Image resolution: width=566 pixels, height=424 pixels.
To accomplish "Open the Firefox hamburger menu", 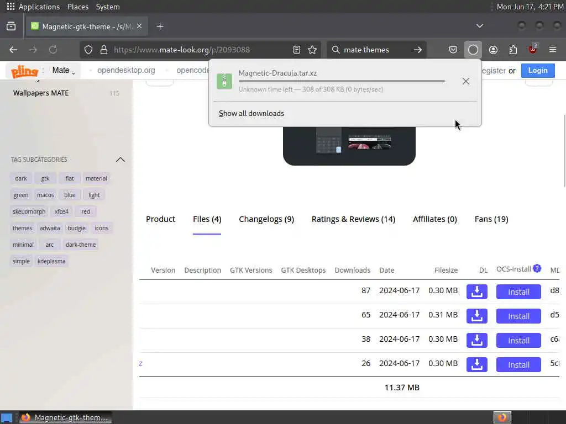I will 553,50.
